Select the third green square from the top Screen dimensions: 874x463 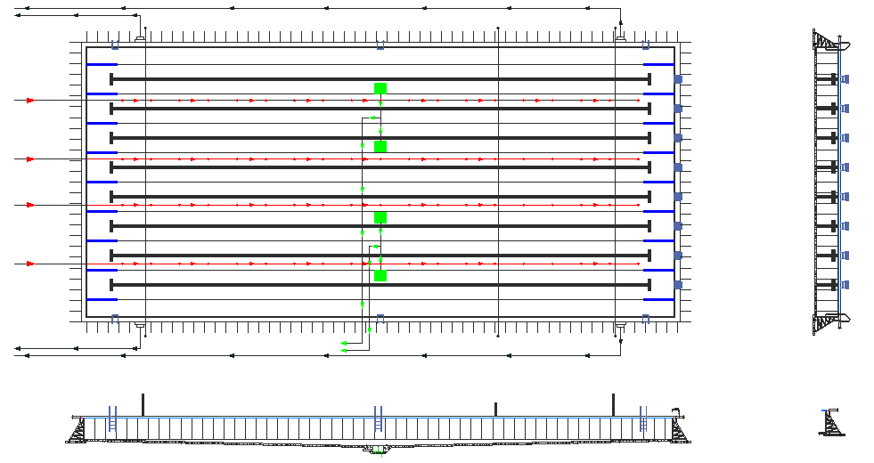[x=380, y=217]
